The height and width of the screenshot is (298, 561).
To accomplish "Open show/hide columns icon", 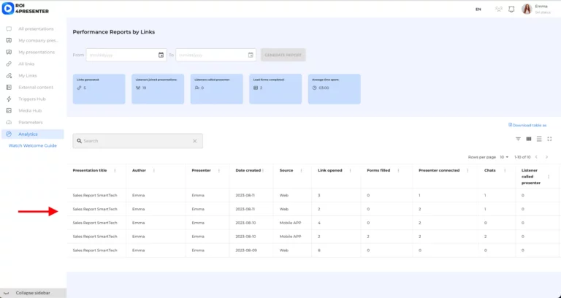I will 528,139.
